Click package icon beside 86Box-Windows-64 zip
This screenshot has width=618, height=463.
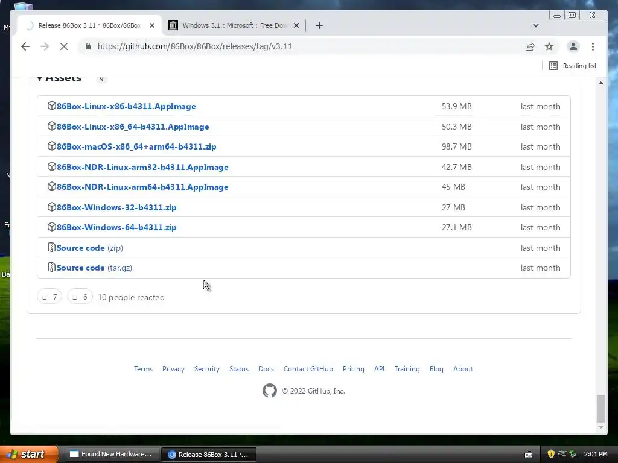[x=52, y=227]
